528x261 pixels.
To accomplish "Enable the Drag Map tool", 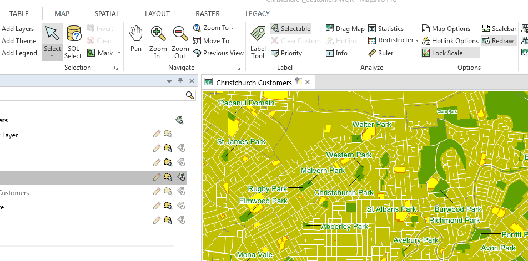I will click(x=345, y=29).
